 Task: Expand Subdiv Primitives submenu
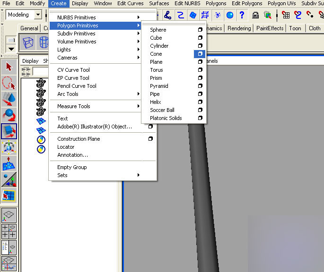pos(95,34)
